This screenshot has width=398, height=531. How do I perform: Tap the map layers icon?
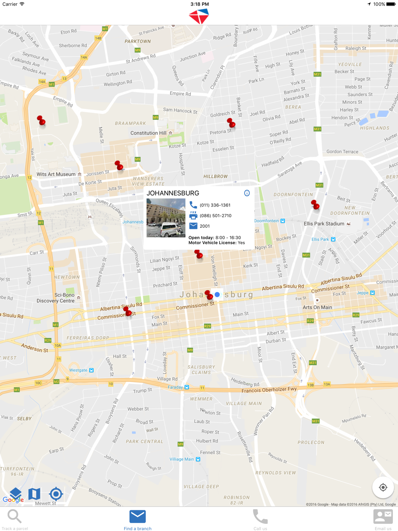(16, 494)
